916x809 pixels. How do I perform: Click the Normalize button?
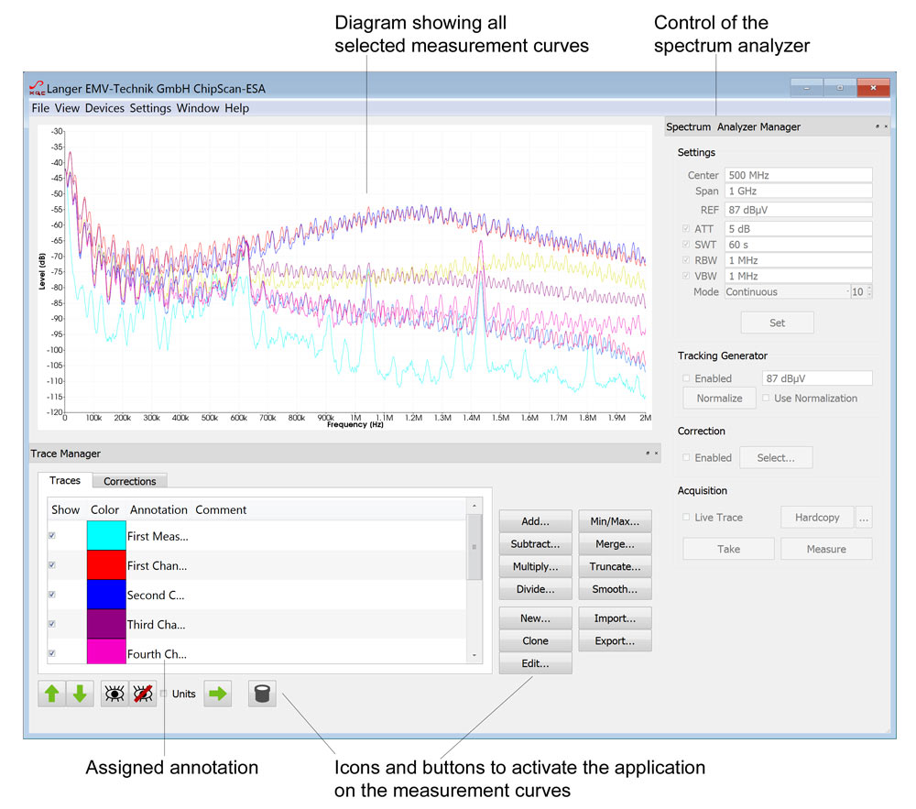click(x=718, y=398)
